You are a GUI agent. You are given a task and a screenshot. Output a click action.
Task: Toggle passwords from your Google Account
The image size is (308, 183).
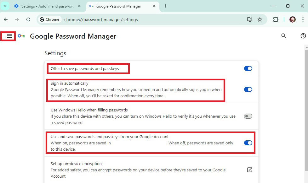(x=248, y=143)
